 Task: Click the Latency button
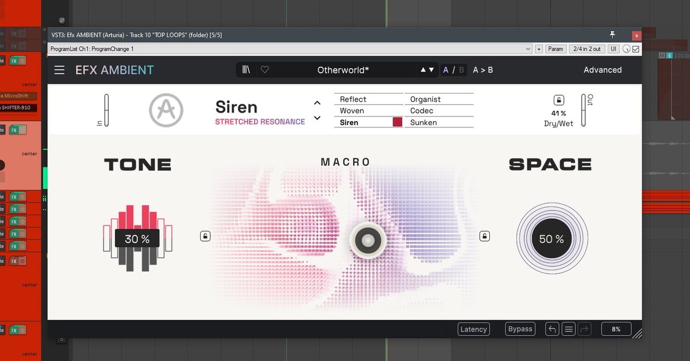tap(474, 329)
